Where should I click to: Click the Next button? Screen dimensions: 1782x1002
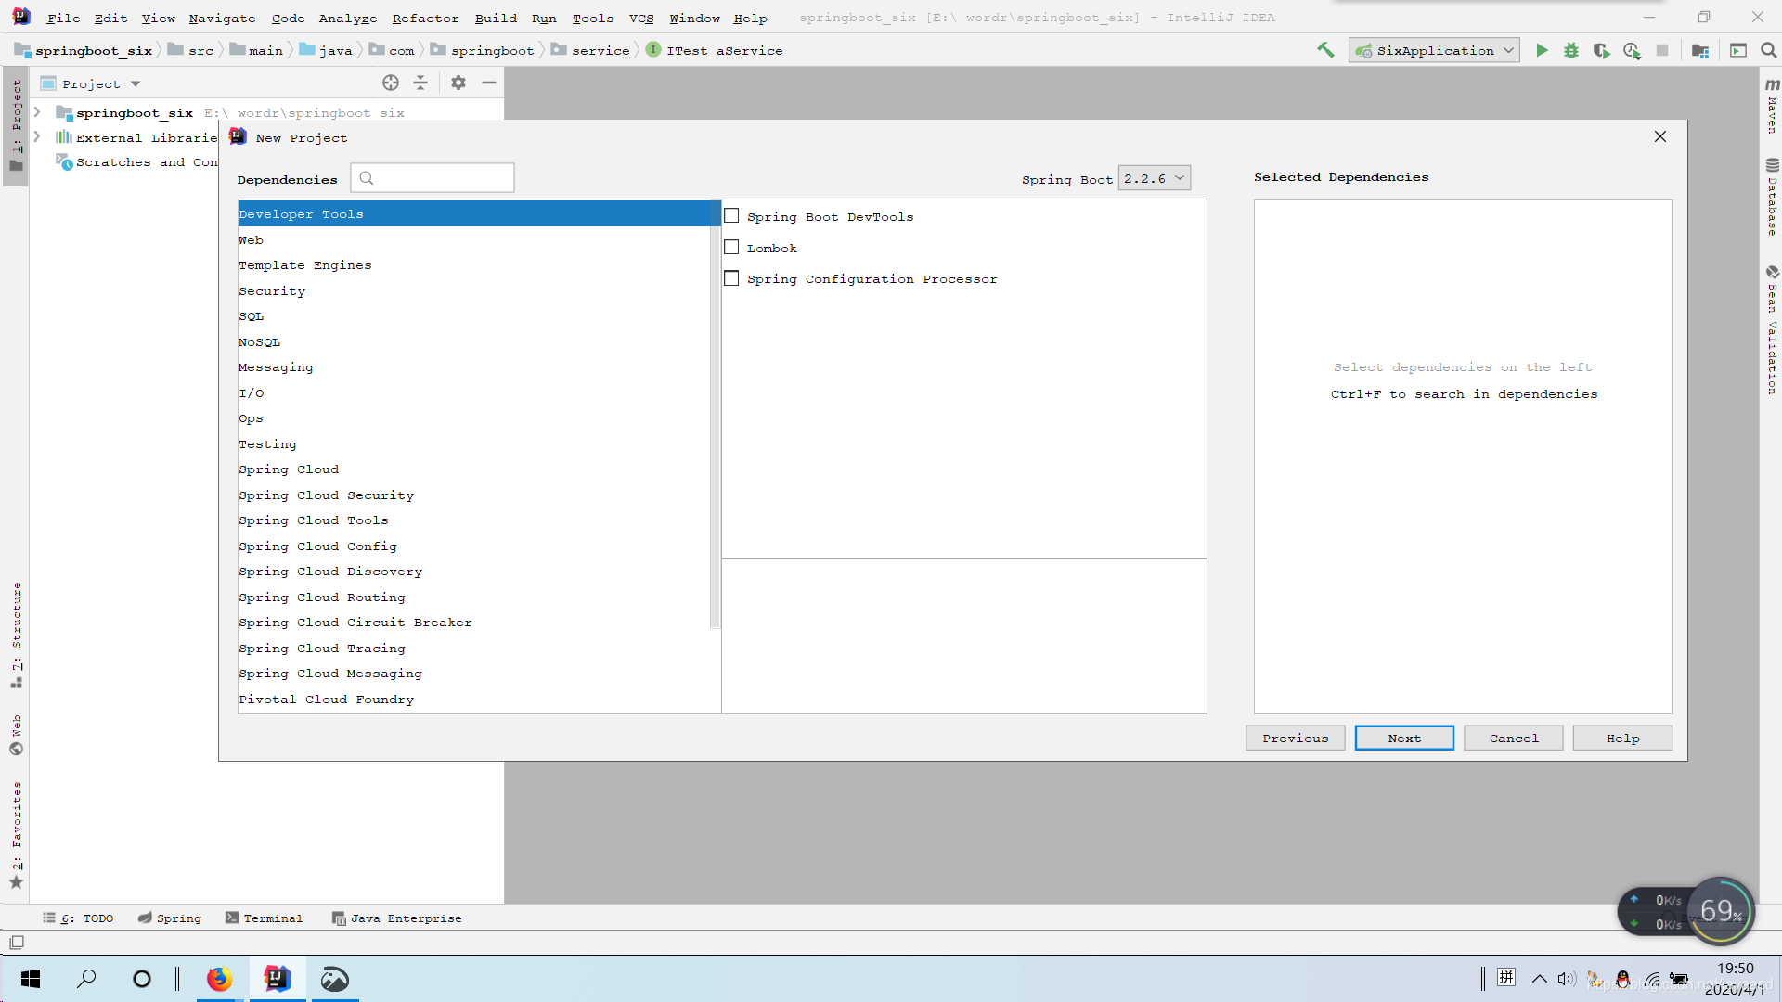coord(1404,739)
